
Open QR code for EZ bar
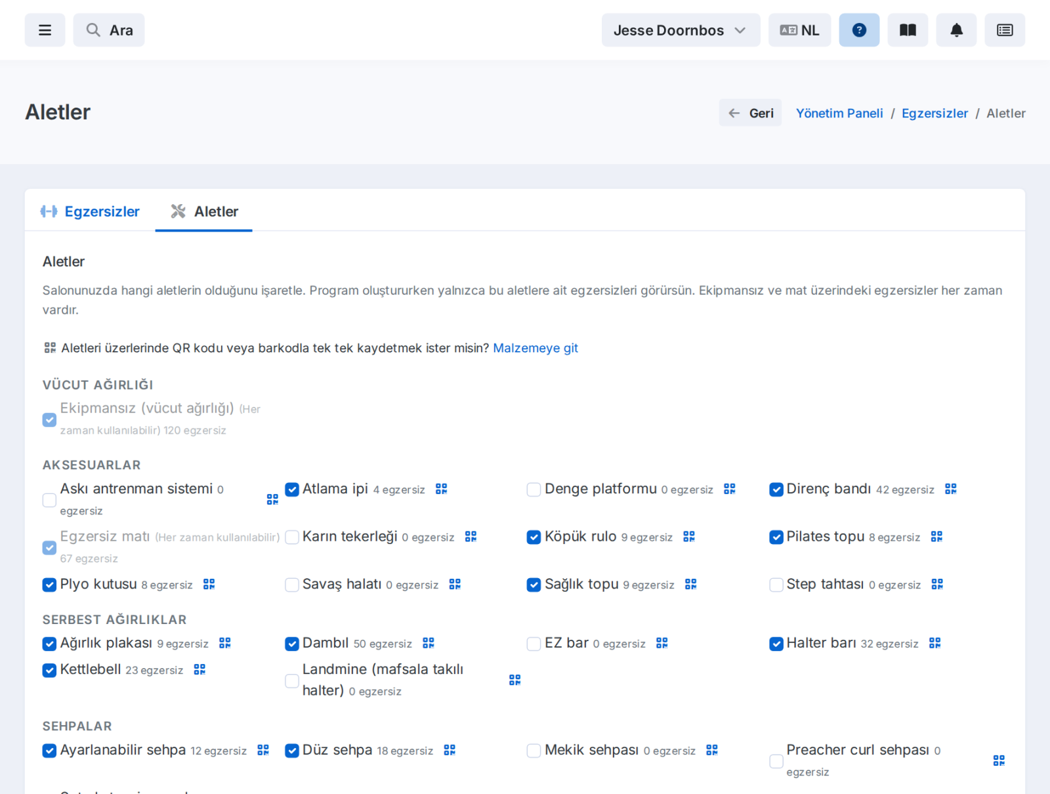click(x=662, y=643)
